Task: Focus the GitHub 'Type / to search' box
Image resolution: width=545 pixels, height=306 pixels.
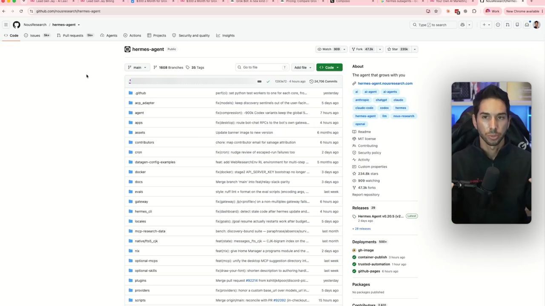Action: click(x=433, y=25)
